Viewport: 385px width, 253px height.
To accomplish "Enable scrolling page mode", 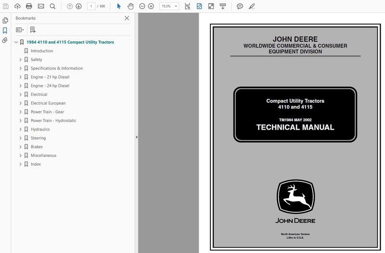I will click(187, 6).
